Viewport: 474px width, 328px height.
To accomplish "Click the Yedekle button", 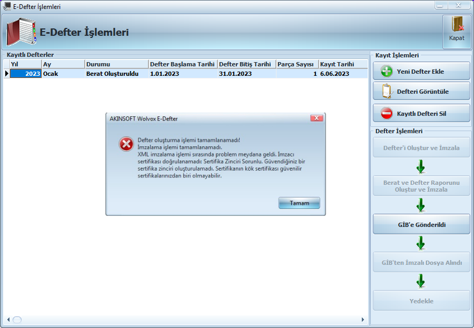I will click(421, 301).
